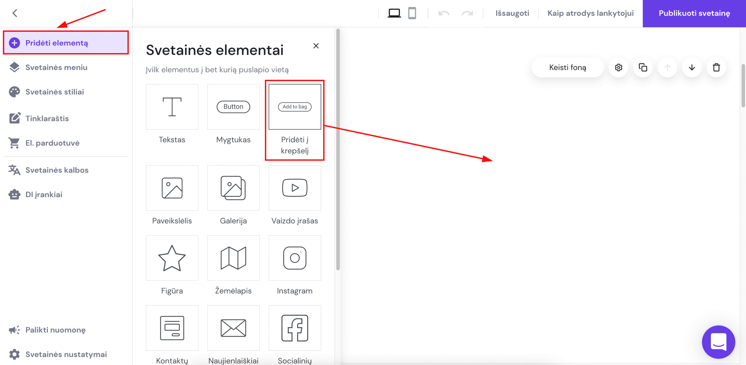Delete section using trash icon
This screenshot has width=746, height=365.
pyautogui.click(x=716, y=68)
